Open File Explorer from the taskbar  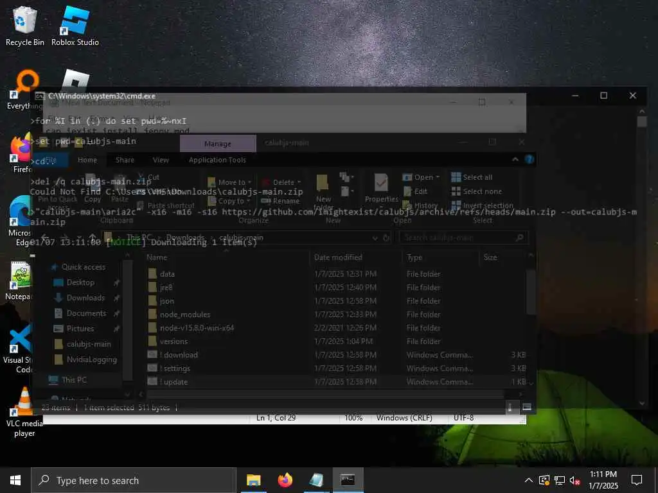point(253,480)
